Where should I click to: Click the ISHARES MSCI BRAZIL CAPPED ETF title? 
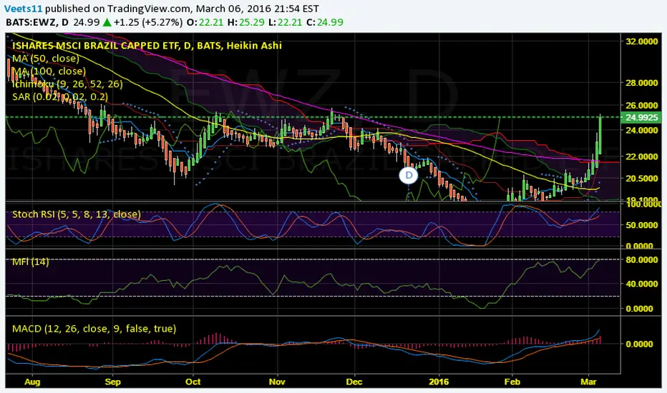tap(147, 46)
